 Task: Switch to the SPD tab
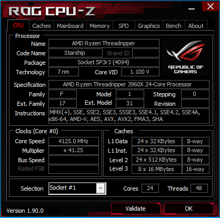124,26
